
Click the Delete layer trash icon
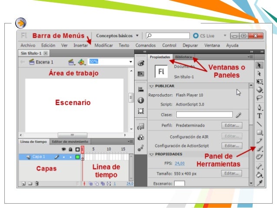point(37,184)
